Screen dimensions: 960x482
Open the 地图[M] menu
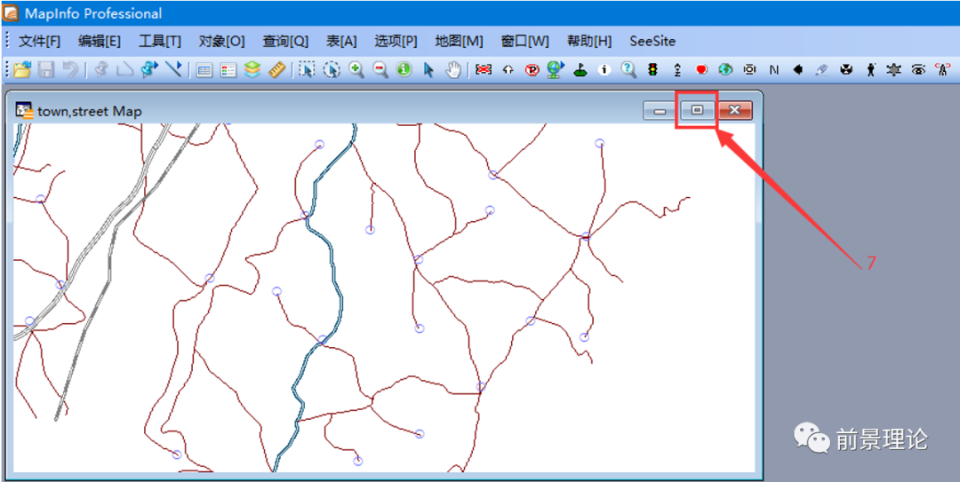[460, 42]
